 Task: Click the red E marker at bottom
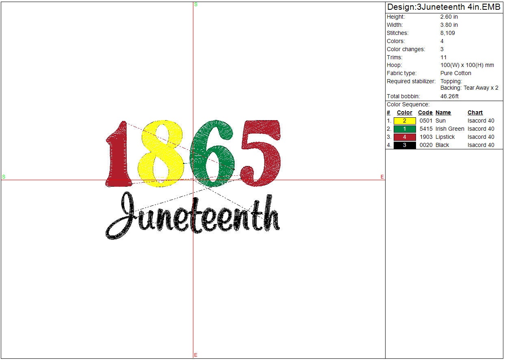(x=195, y=355)
